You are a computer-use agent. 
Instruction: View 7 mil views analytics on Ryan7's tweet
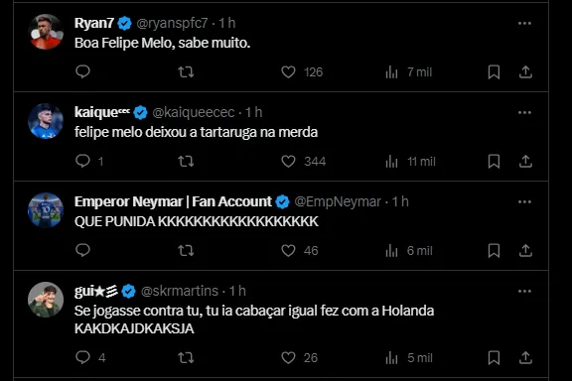click(408, 71)
